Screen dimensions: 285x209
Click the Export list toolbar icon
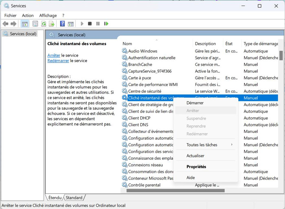(x=52, y=24)
